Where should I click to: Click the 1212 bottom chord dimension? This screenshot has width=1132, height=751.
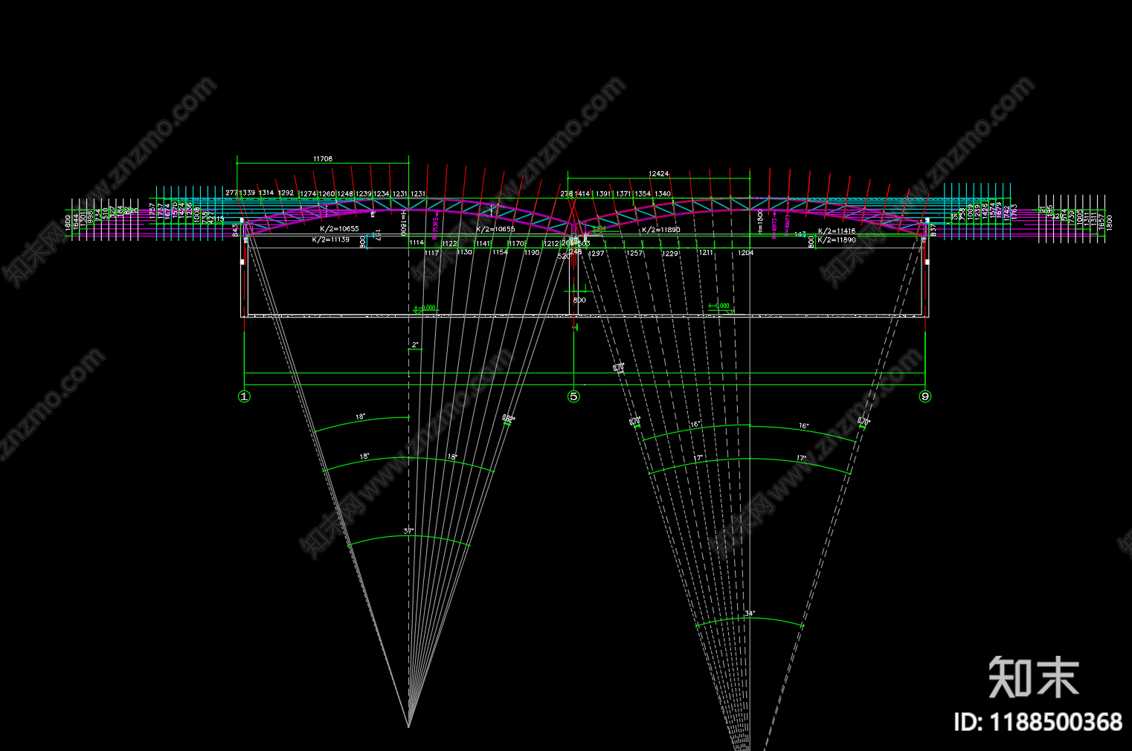pyautogui.click(x=551, y=243)
